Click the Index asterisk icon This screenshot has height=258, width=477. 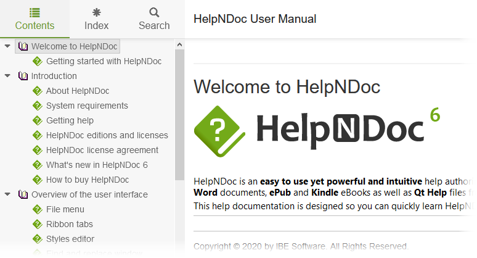[x=96, y=12]
